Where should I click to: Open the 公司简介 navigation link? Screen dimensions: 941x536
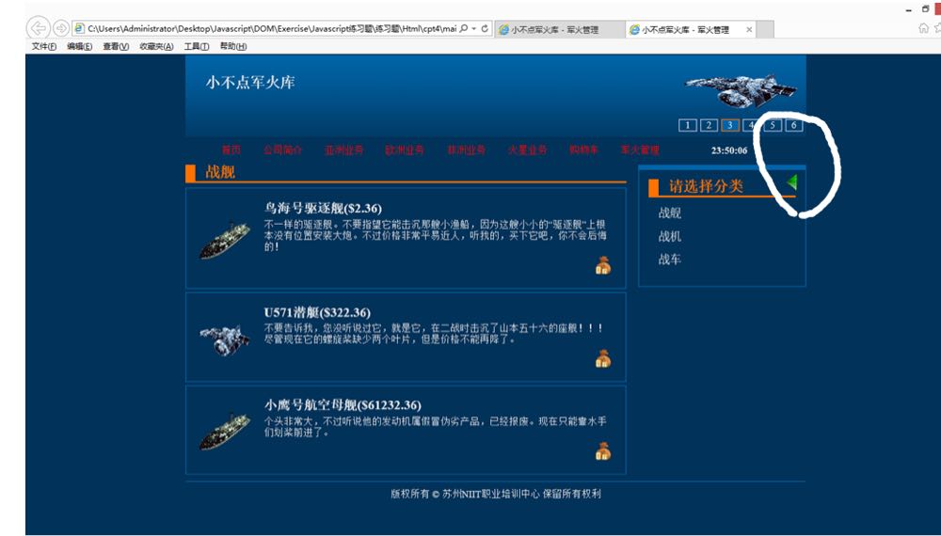point(282,150)
